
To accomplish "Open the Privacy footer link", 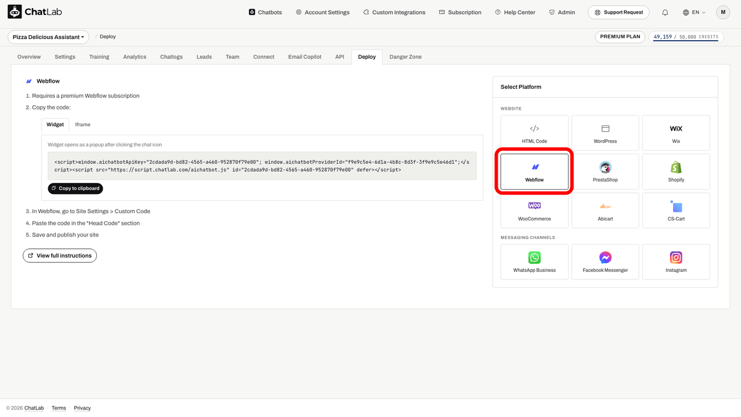I will (x=82, y=408).
